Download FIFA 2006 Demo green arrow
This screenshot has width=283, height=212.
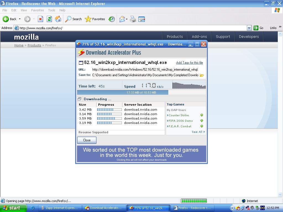202,121
